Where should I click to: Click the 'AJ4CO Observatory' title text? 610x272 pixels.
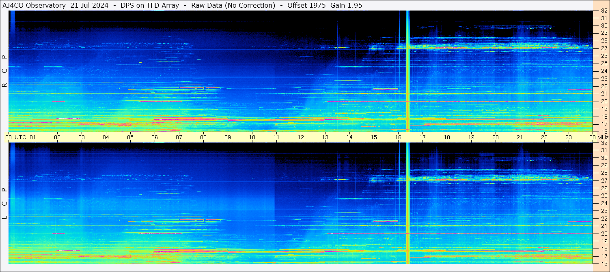pyautogui.click(x=34, y=5)
